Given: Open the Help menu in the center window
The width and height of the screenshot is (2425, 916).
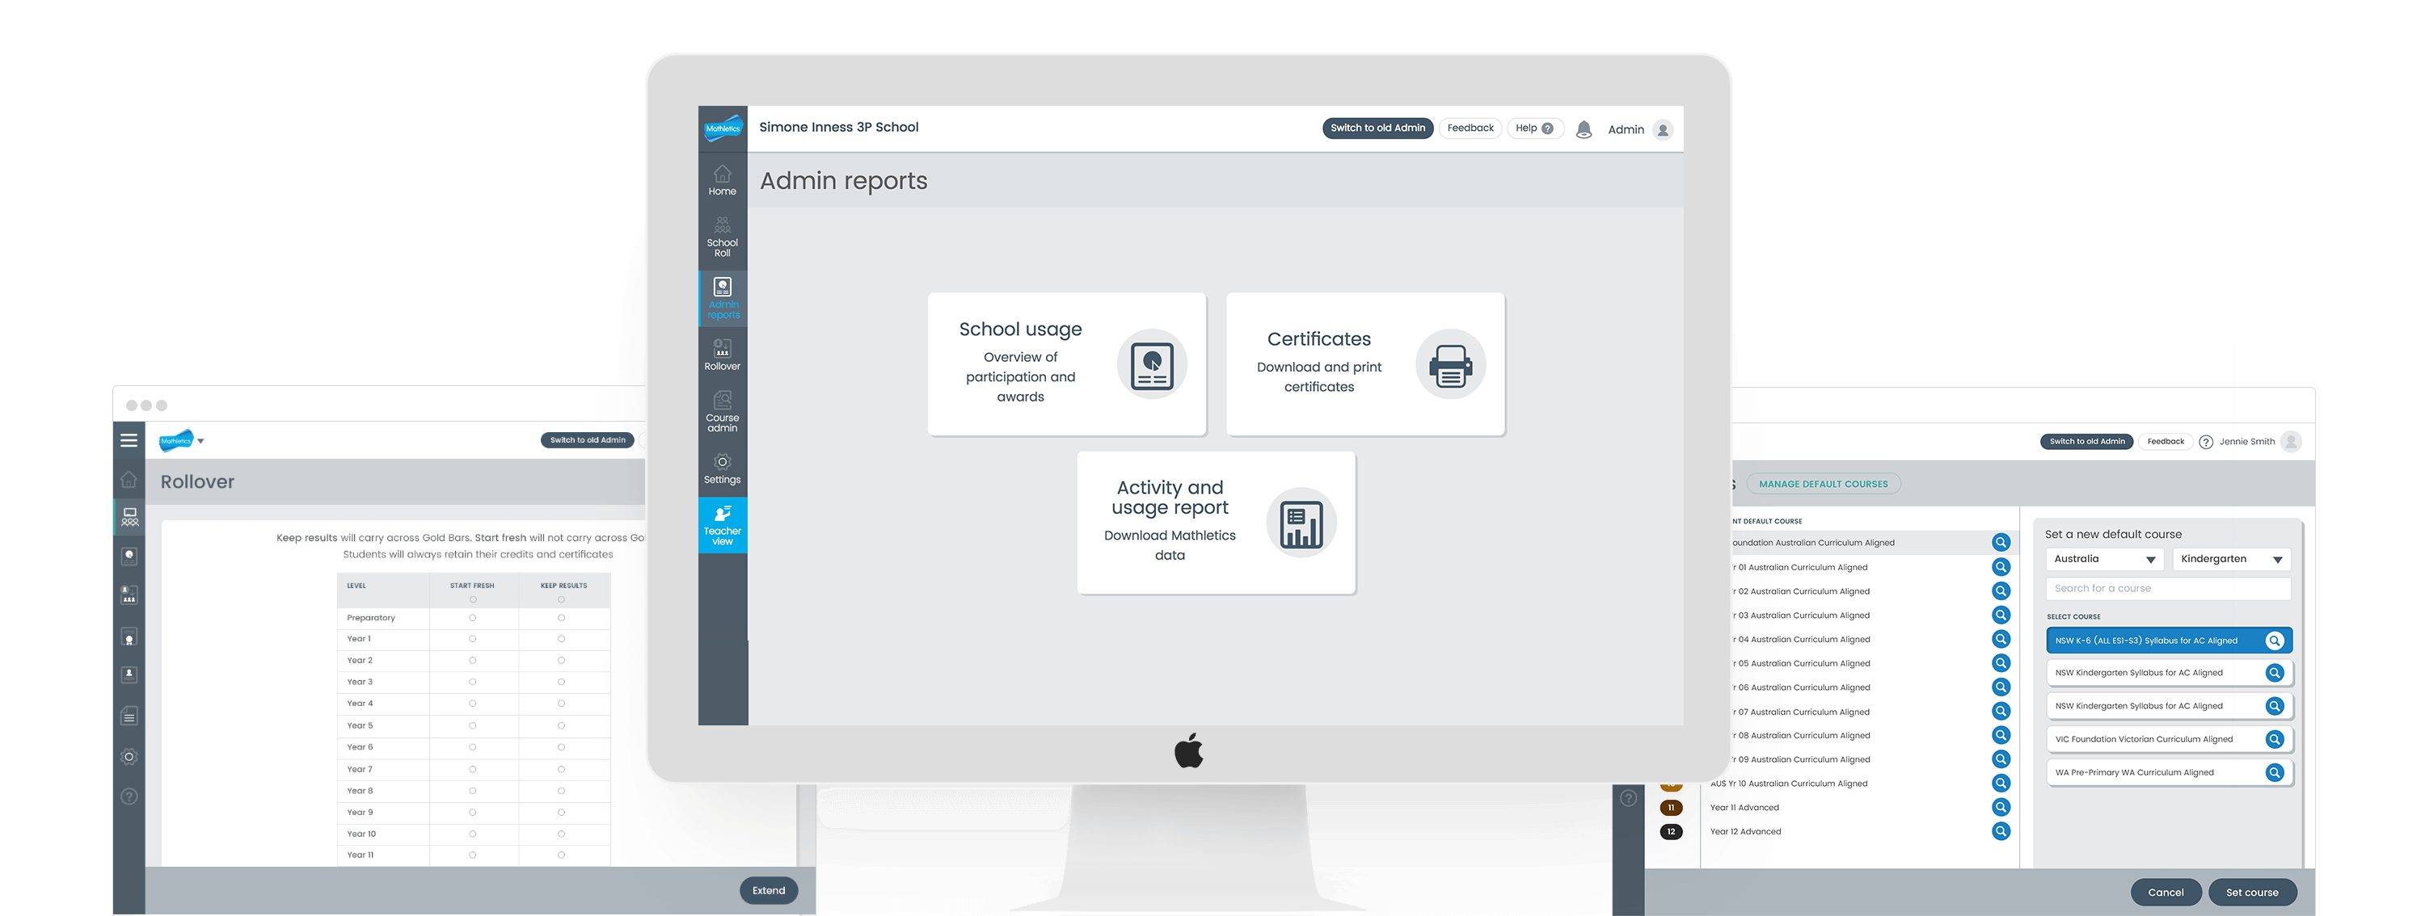Looking at the screenshot, I should [x=1534, y=128].
